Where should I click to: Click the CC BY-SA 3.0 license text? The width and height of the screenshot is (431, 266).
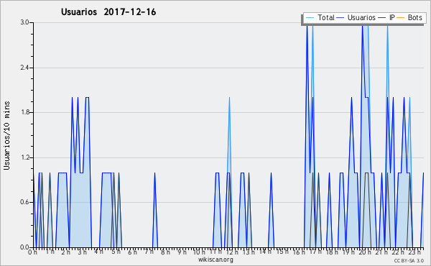409,261
